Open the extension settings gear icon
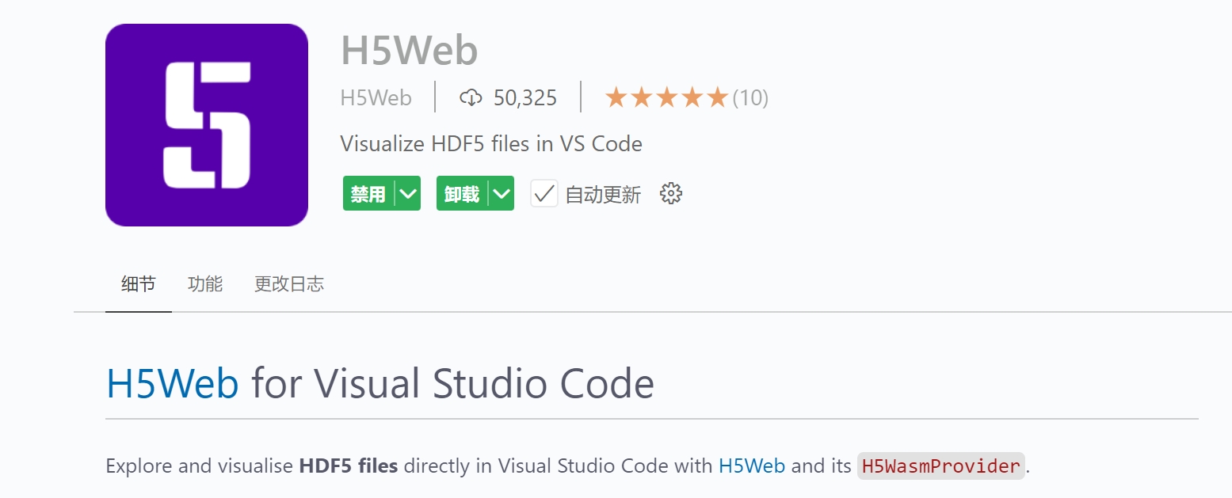 pyautogui.click(x=671, y=194)
